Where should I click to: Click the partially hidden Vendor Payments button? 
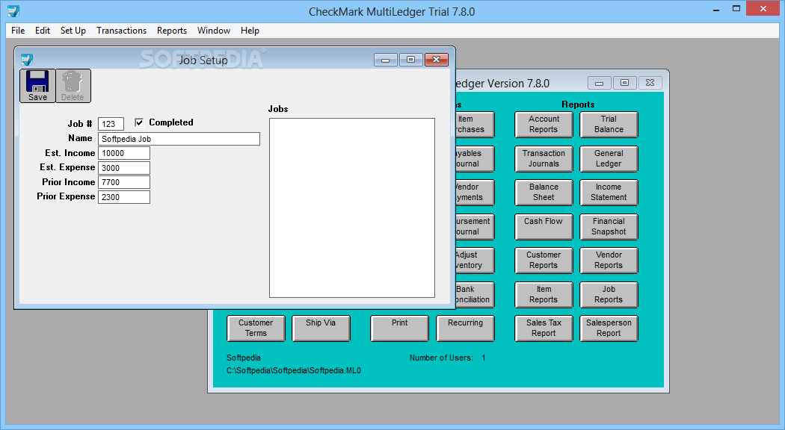click(475, 192)
